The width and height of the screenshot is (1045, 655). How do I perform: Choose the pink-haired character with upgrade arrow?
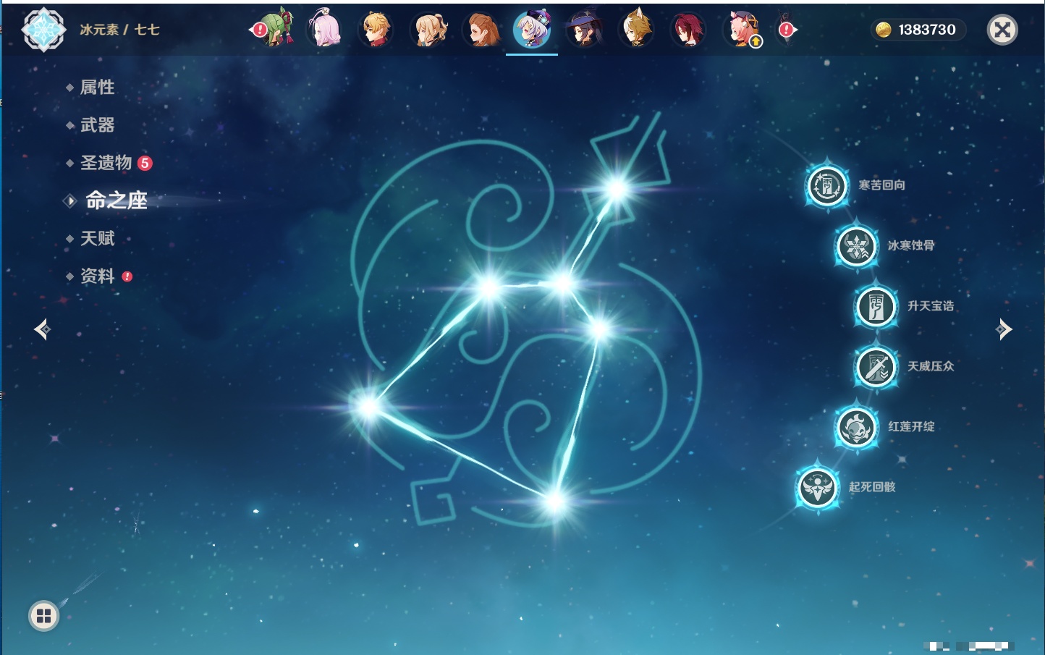click(x=741, y=29)
